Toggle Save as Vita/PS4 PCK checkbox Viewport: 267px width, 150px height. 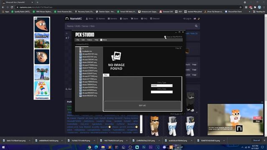[165, 37]
